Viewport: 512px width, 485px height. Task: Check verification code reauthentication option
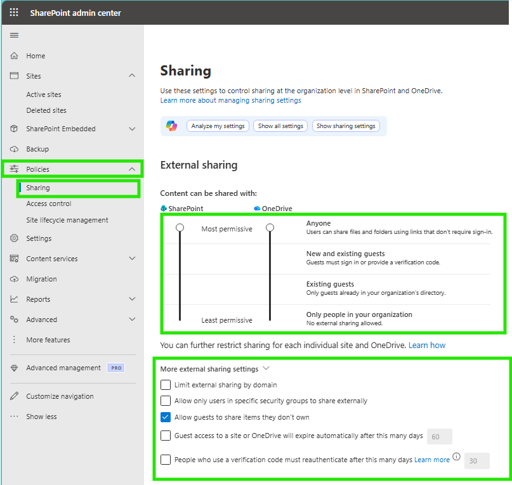pos(166,460)
